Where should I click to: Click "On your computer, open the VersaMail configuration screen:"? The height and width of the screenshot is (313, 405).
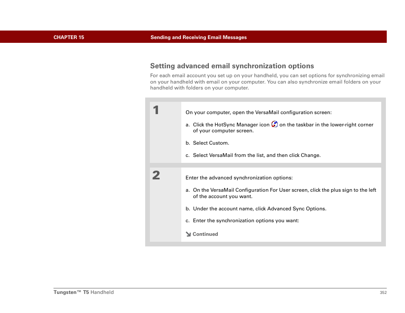(x=259, y=112)
